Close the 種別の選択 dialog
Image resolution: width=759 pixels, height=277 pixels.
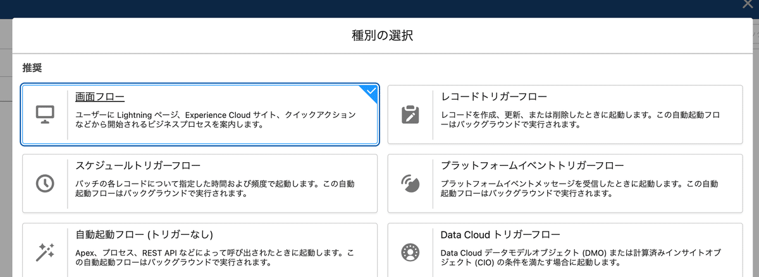click(x=748, y=4)
